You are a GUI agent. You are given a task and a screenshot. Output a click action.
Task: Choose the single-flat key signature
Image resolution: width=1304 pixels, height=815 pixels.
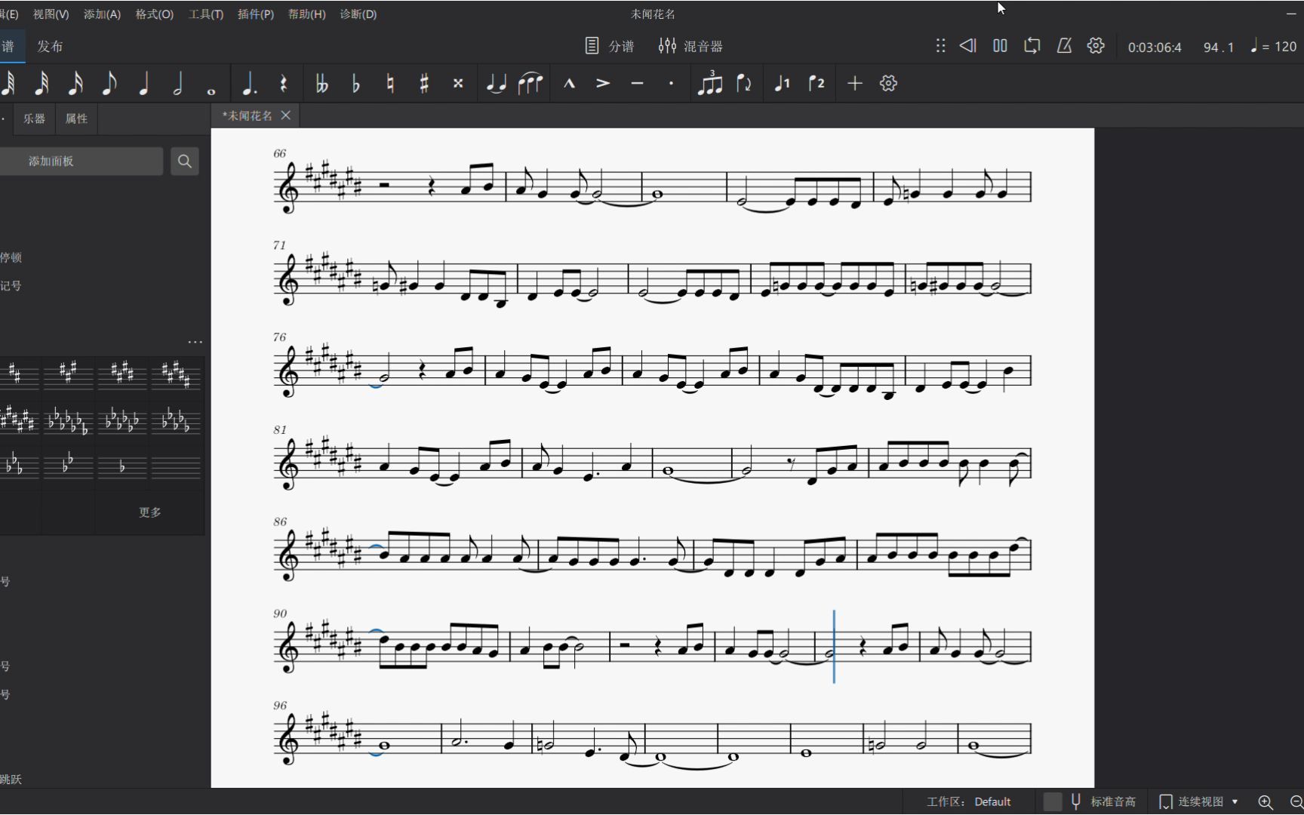click(122, 466)
